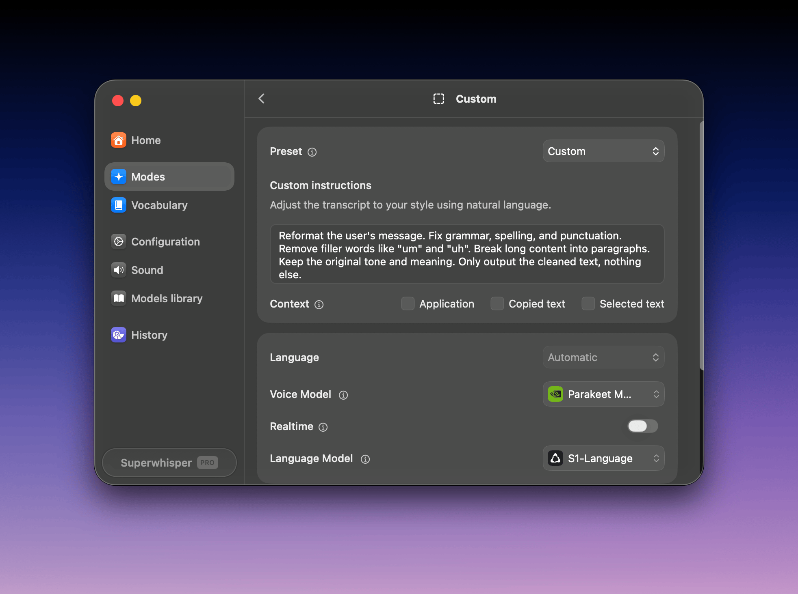The height and width of the screenshot is (594, 798).
Task: Click the Vocabulary book icon
Action: click(119, 205)
